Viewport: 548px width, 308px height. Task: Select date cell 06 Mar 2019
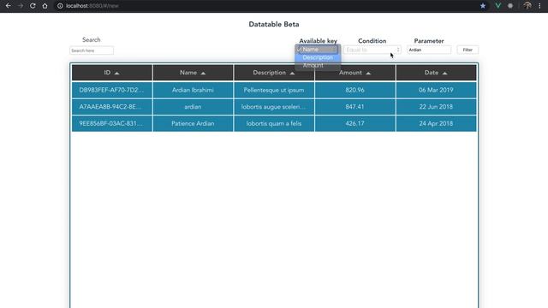click(436, 90)
